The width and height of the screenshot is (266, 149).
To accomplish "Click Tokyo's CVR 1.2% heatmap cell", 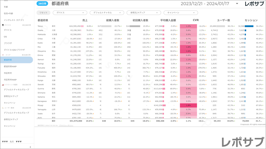I will (x=188, y=26).
